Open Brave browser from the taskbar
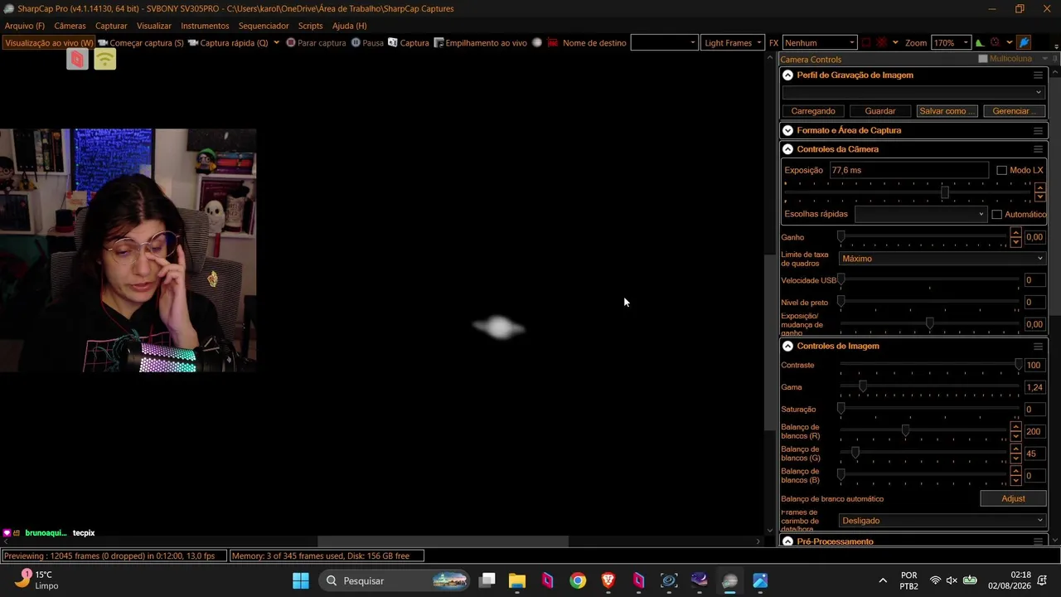Screen dimensions: 1061x597 (x=608, y=580)
